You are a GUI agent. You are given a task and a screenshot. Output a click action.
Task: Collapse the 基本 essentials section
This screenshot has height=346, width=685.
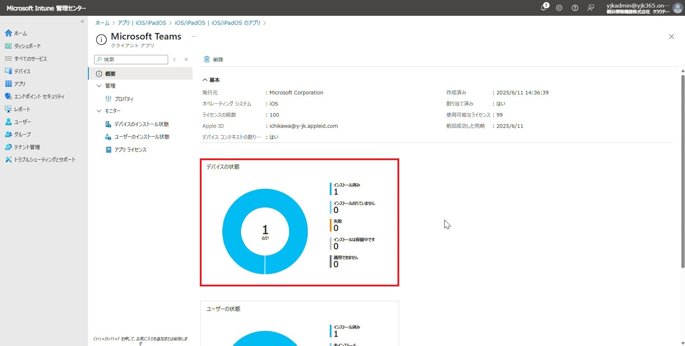click(x=205, y=80)
